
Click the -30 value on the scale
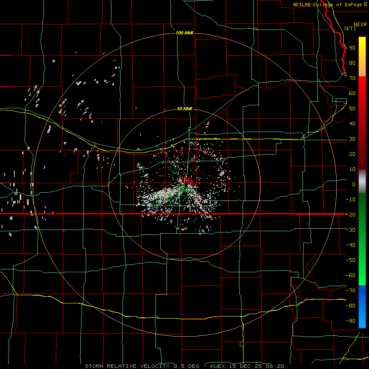(x=351, y=230)
